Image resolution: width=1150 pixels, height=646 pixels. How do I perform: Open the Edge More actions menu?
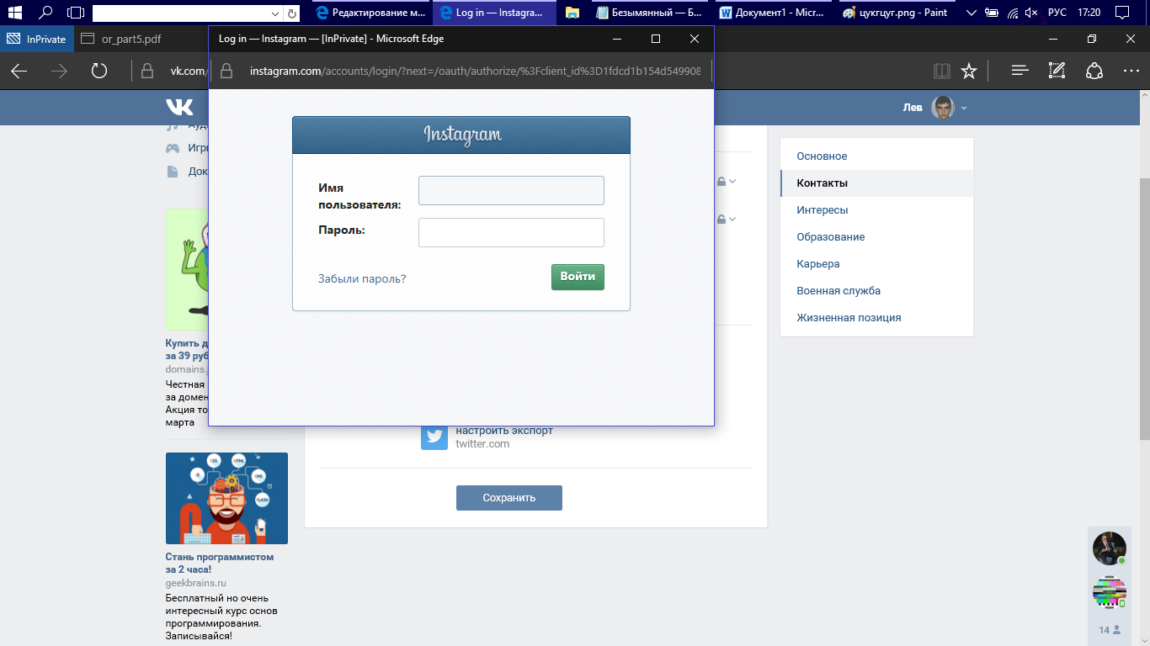pyautogui.click(x=1131, y=71)
